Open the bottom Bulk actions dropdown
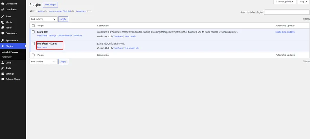The height and width of the screenshot is (139, 310). tap(43, 62)
